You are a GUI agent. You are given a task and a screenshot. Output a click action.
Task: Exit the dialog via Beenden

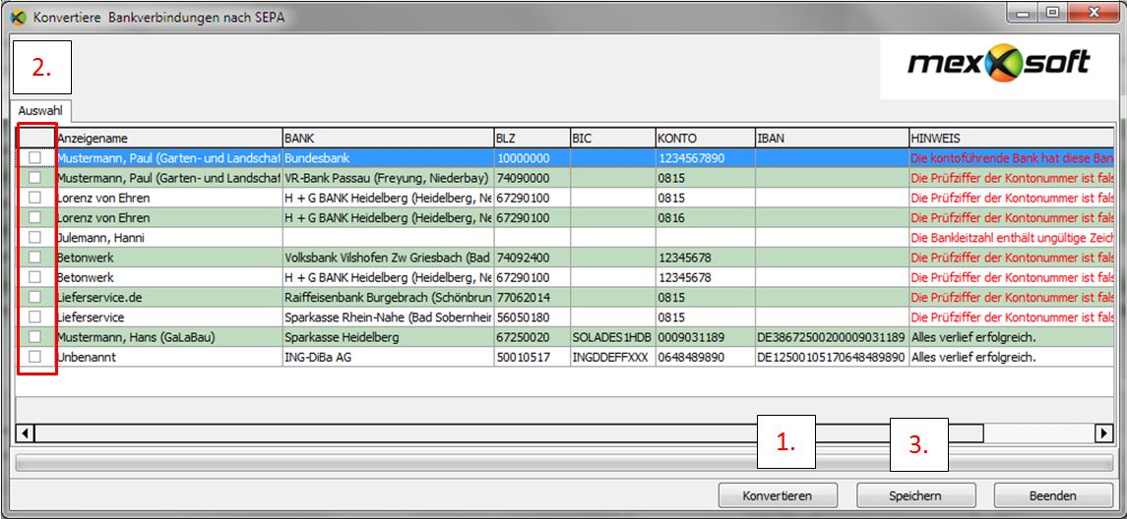pos(1053,495)
